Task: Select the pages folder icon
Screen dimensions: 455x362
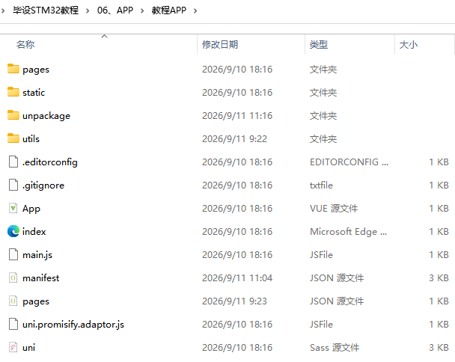Action: 13,69
